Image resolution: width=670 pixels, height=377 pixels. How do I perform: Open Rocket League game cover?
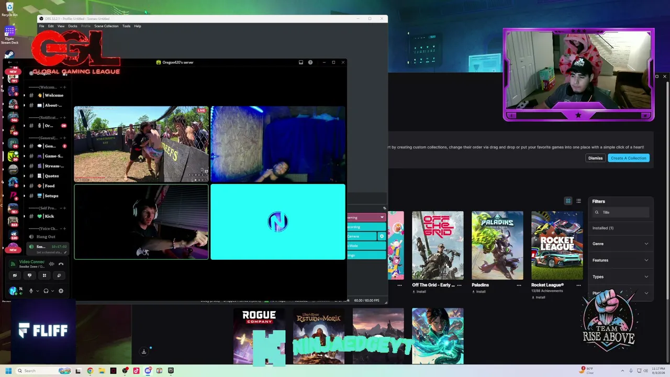[557, 246]
